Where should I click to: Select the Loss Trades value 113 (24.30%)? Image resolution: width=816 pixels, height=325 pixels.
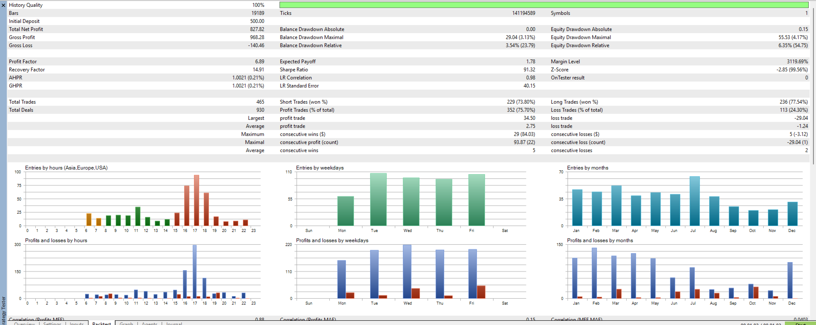point(793,110)
